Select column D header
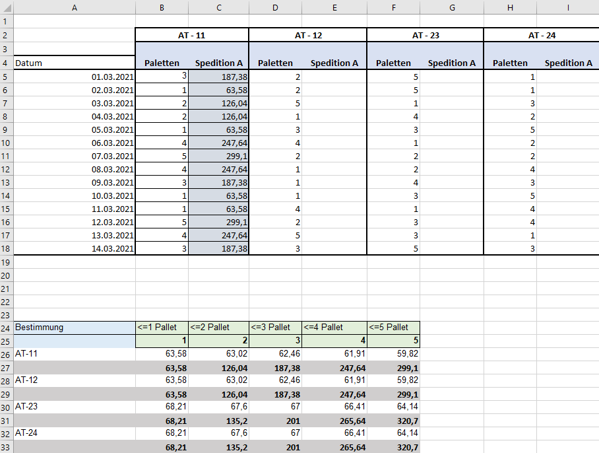 tap(276, 8)
